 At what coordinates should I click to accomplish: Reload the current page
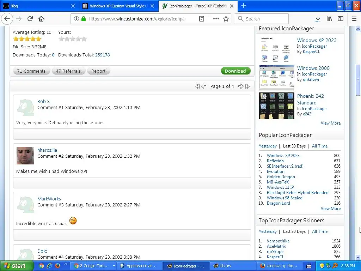30,19
